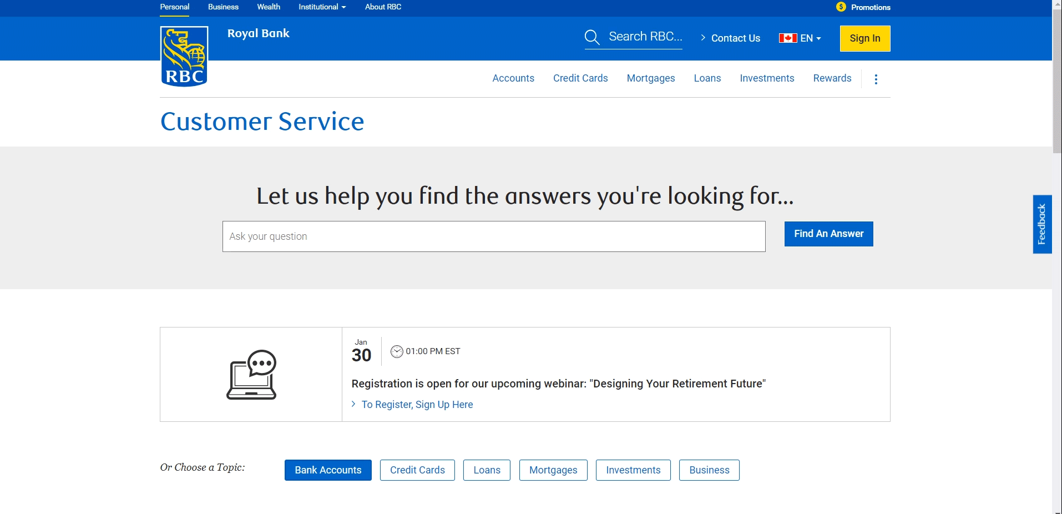Image resolution: width=1062 pixels, height=514 pixels.
Task: Select the Credit Cards topic chip
Action: (x=417, y=470)
